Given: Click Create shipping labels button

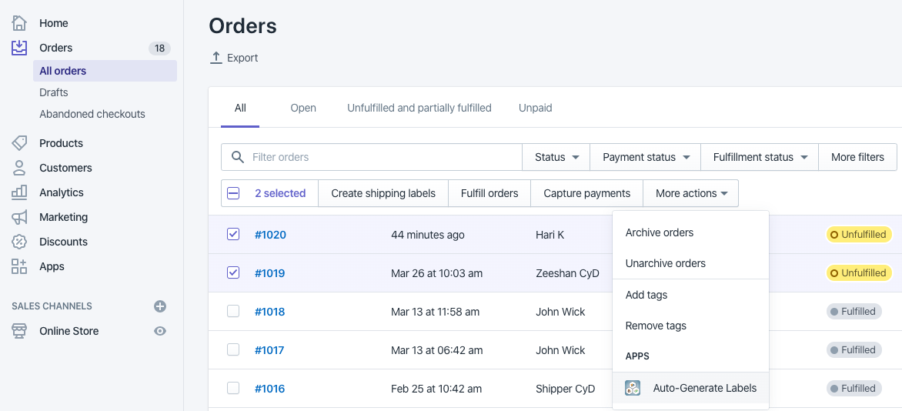Looking at the screenshot, I should [x=383, y=193].
